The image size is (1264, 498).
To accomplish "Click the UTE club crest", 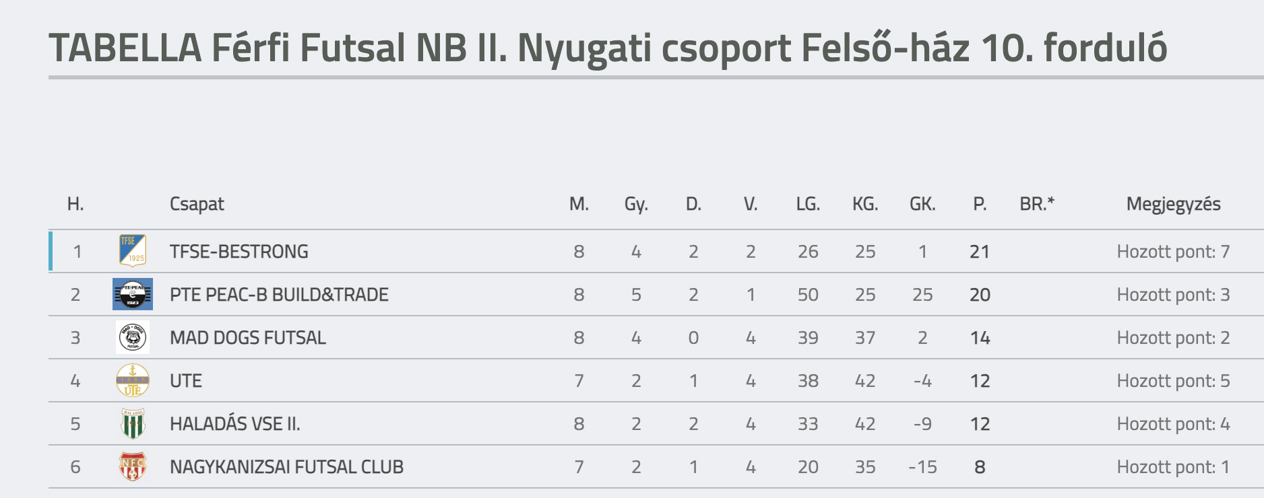I will [x=133, y=380].
